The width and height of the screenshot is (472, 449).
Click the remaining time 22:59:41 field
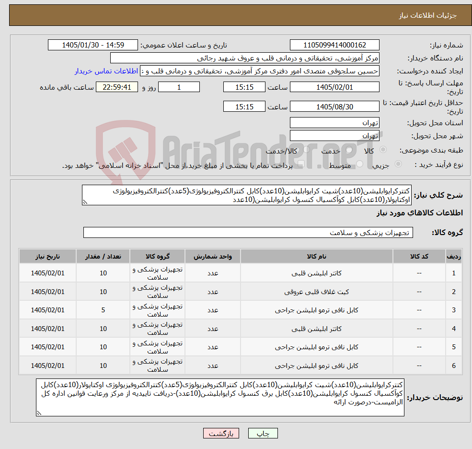point(117,87)
